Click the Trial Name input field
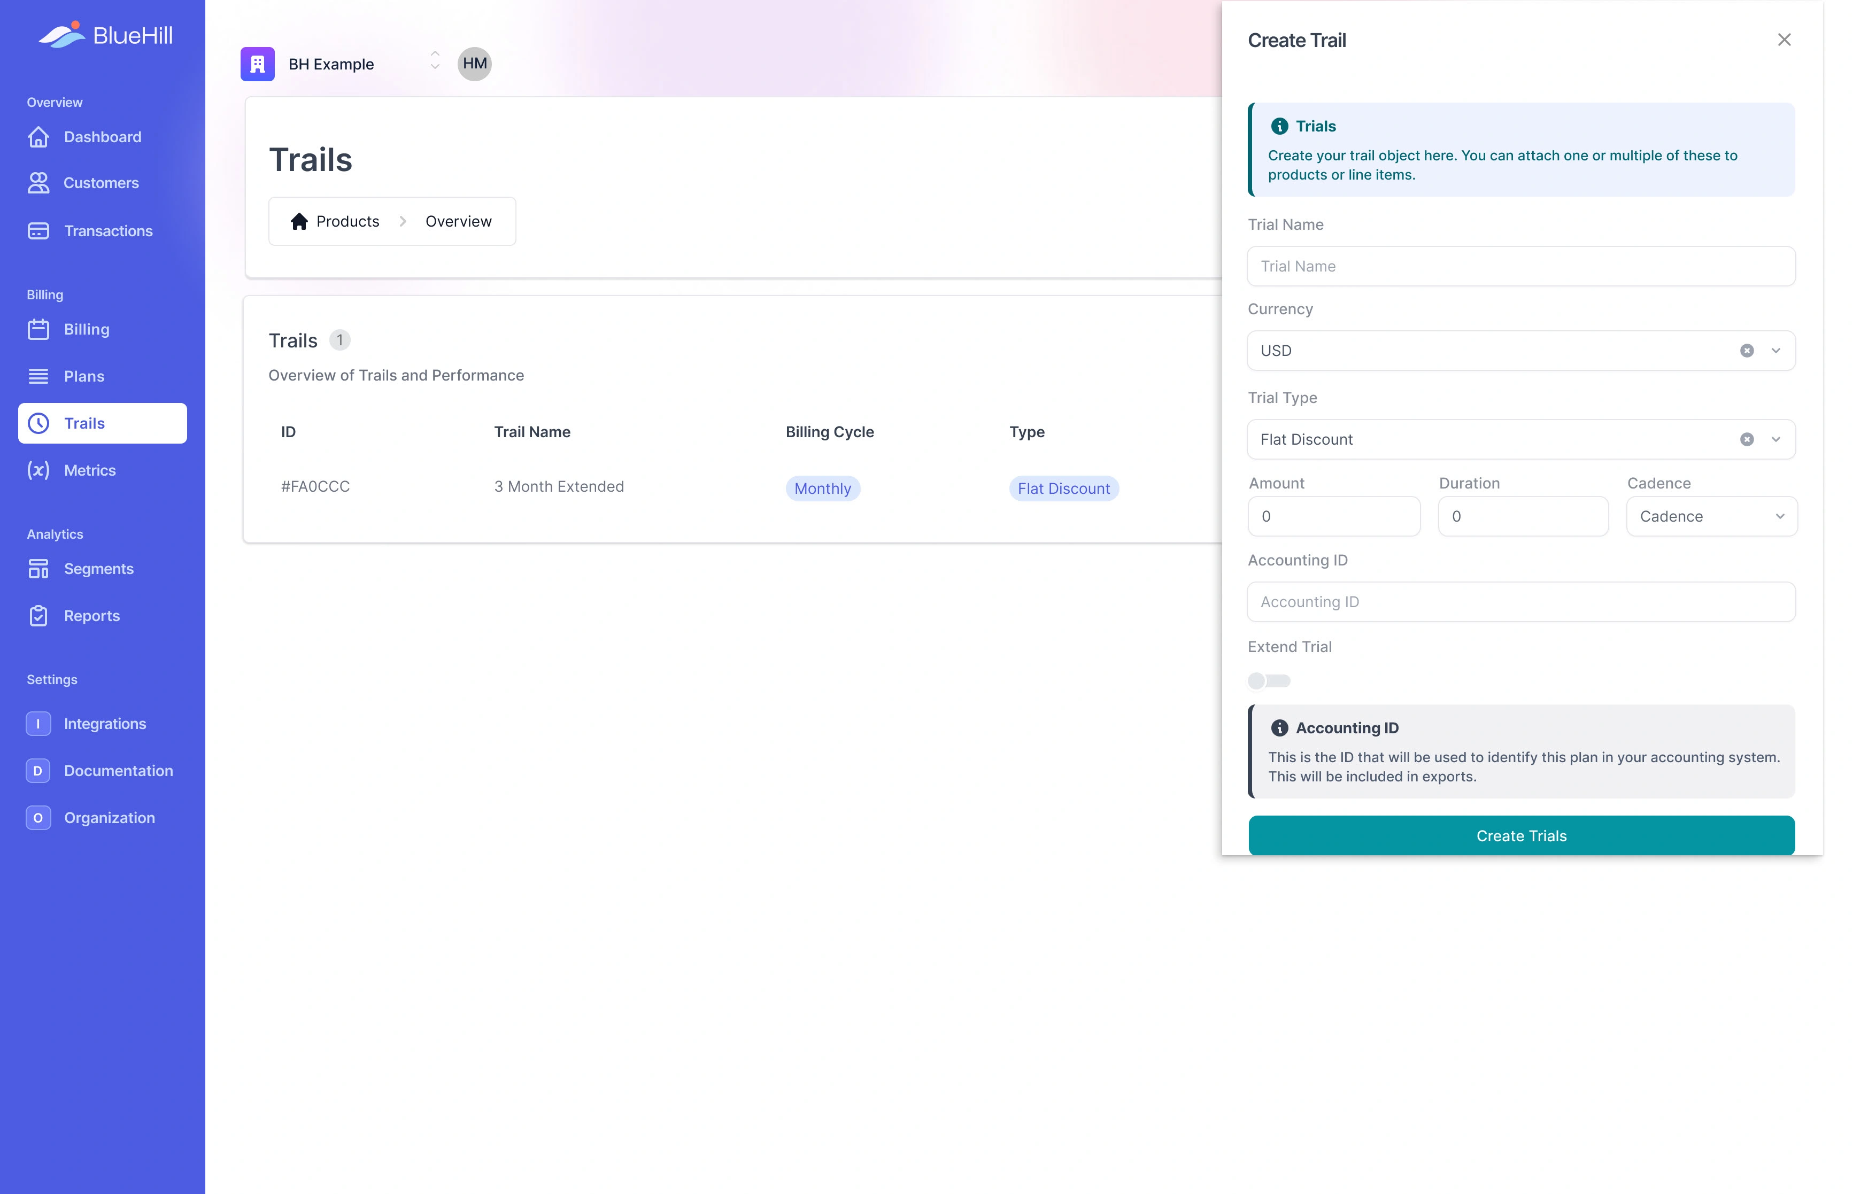Image resolution: width=1853 pixels, height=1194 pixels. (1521, 266)
